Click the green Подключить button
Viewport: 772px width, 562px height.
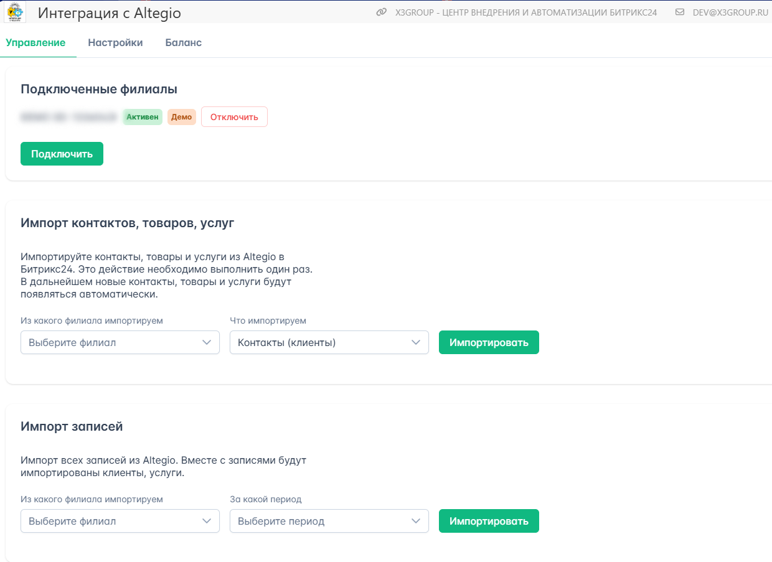tap(62, 154)
